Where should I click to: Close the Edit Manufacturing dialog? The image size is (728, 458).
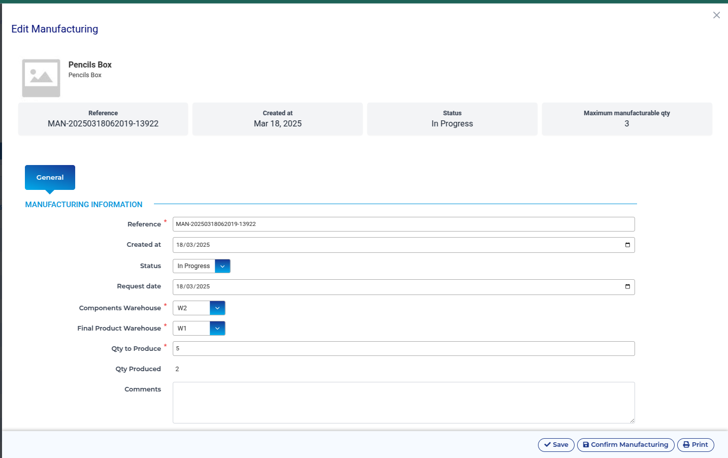[716, 15]
